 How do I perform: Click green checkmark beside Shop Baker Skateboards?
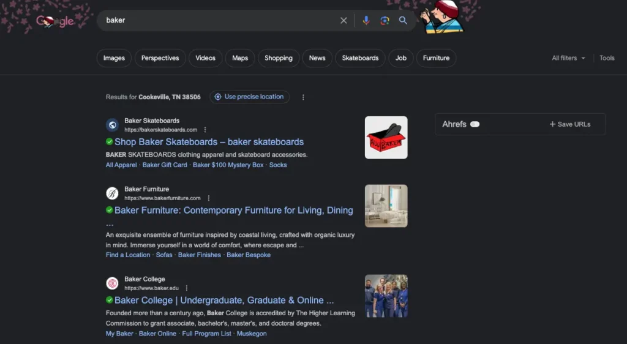[x=109, y=141]
